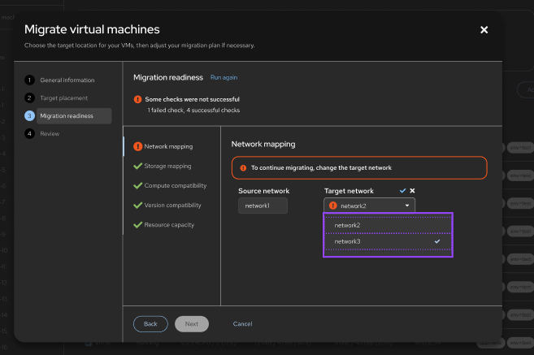This screenshot has width=534, height=355.
Task: Click the green check beside Storage mapping
Action: tap(138, 166)
